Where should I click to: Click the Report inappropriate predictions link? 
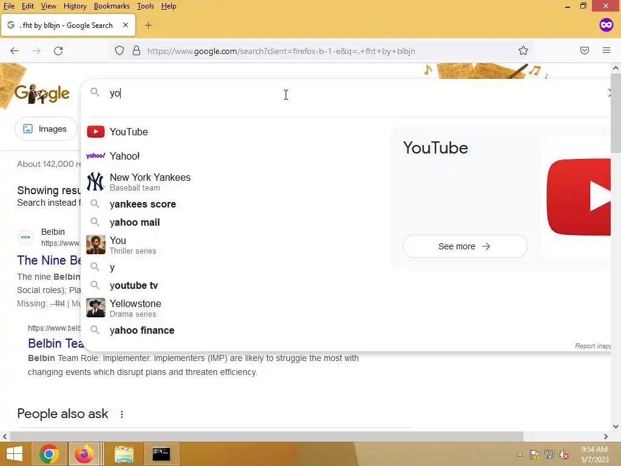coord(592,346)
